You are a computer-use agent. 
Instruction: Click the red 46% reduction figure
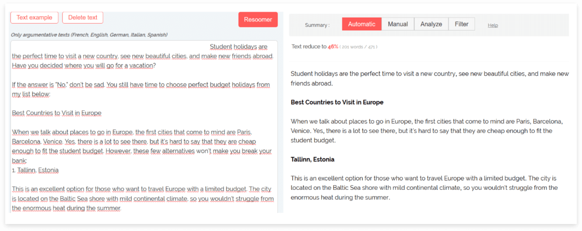[333, 47]
